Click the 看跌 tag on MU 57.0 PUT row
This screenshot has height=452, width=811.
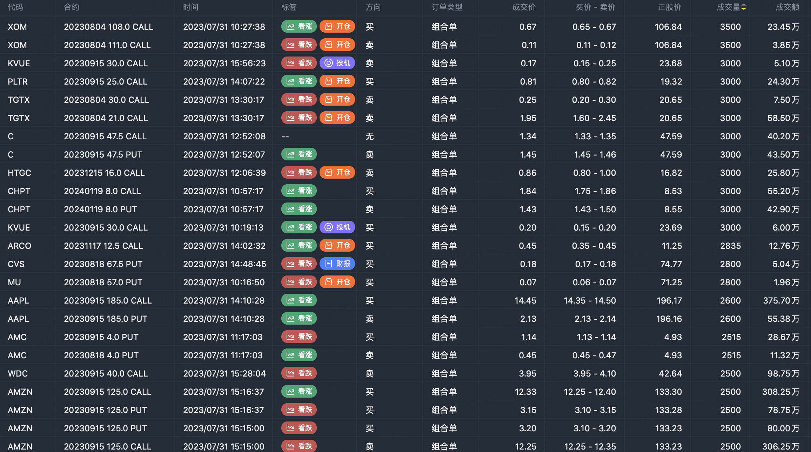coord(299,282)
